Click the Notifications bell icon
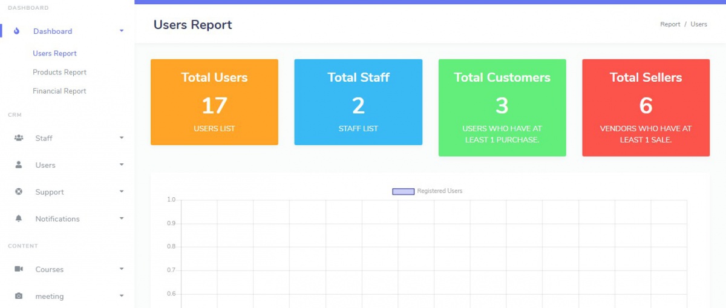 tap(19, 218)
